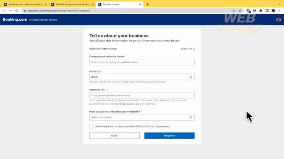Screen dimensions: 284x159
Task: Open the tab search chevron at top right
Action: coord(280,4)
